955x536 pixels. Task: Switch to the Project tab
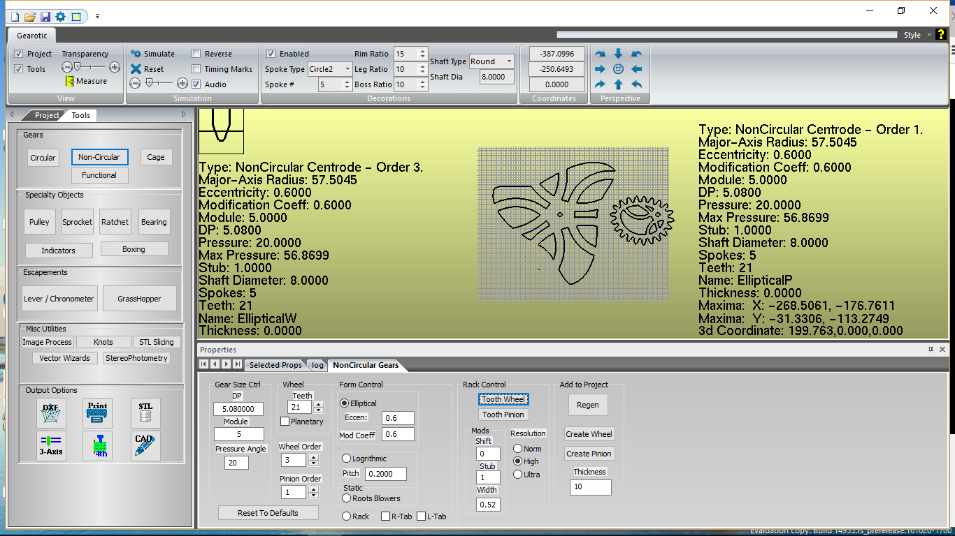coord(47,115)
